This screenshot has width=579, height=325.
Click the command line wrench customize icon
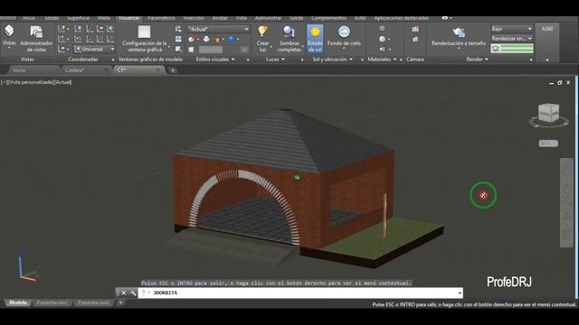133,292
